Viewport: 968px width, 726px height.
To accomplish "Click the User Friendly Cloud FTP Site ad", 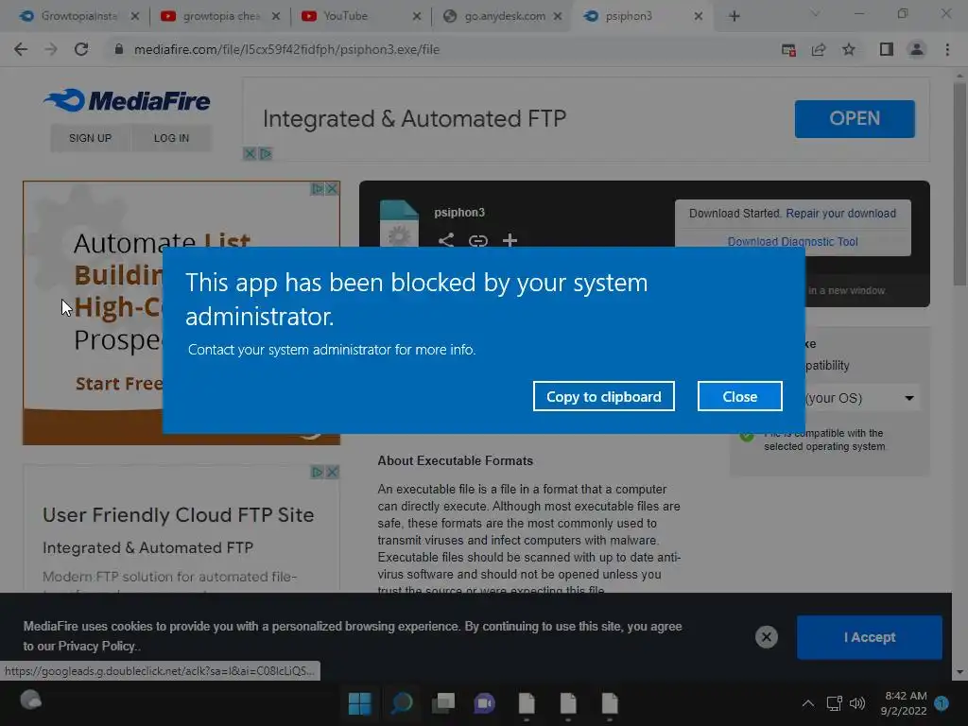I will point(178,515).
